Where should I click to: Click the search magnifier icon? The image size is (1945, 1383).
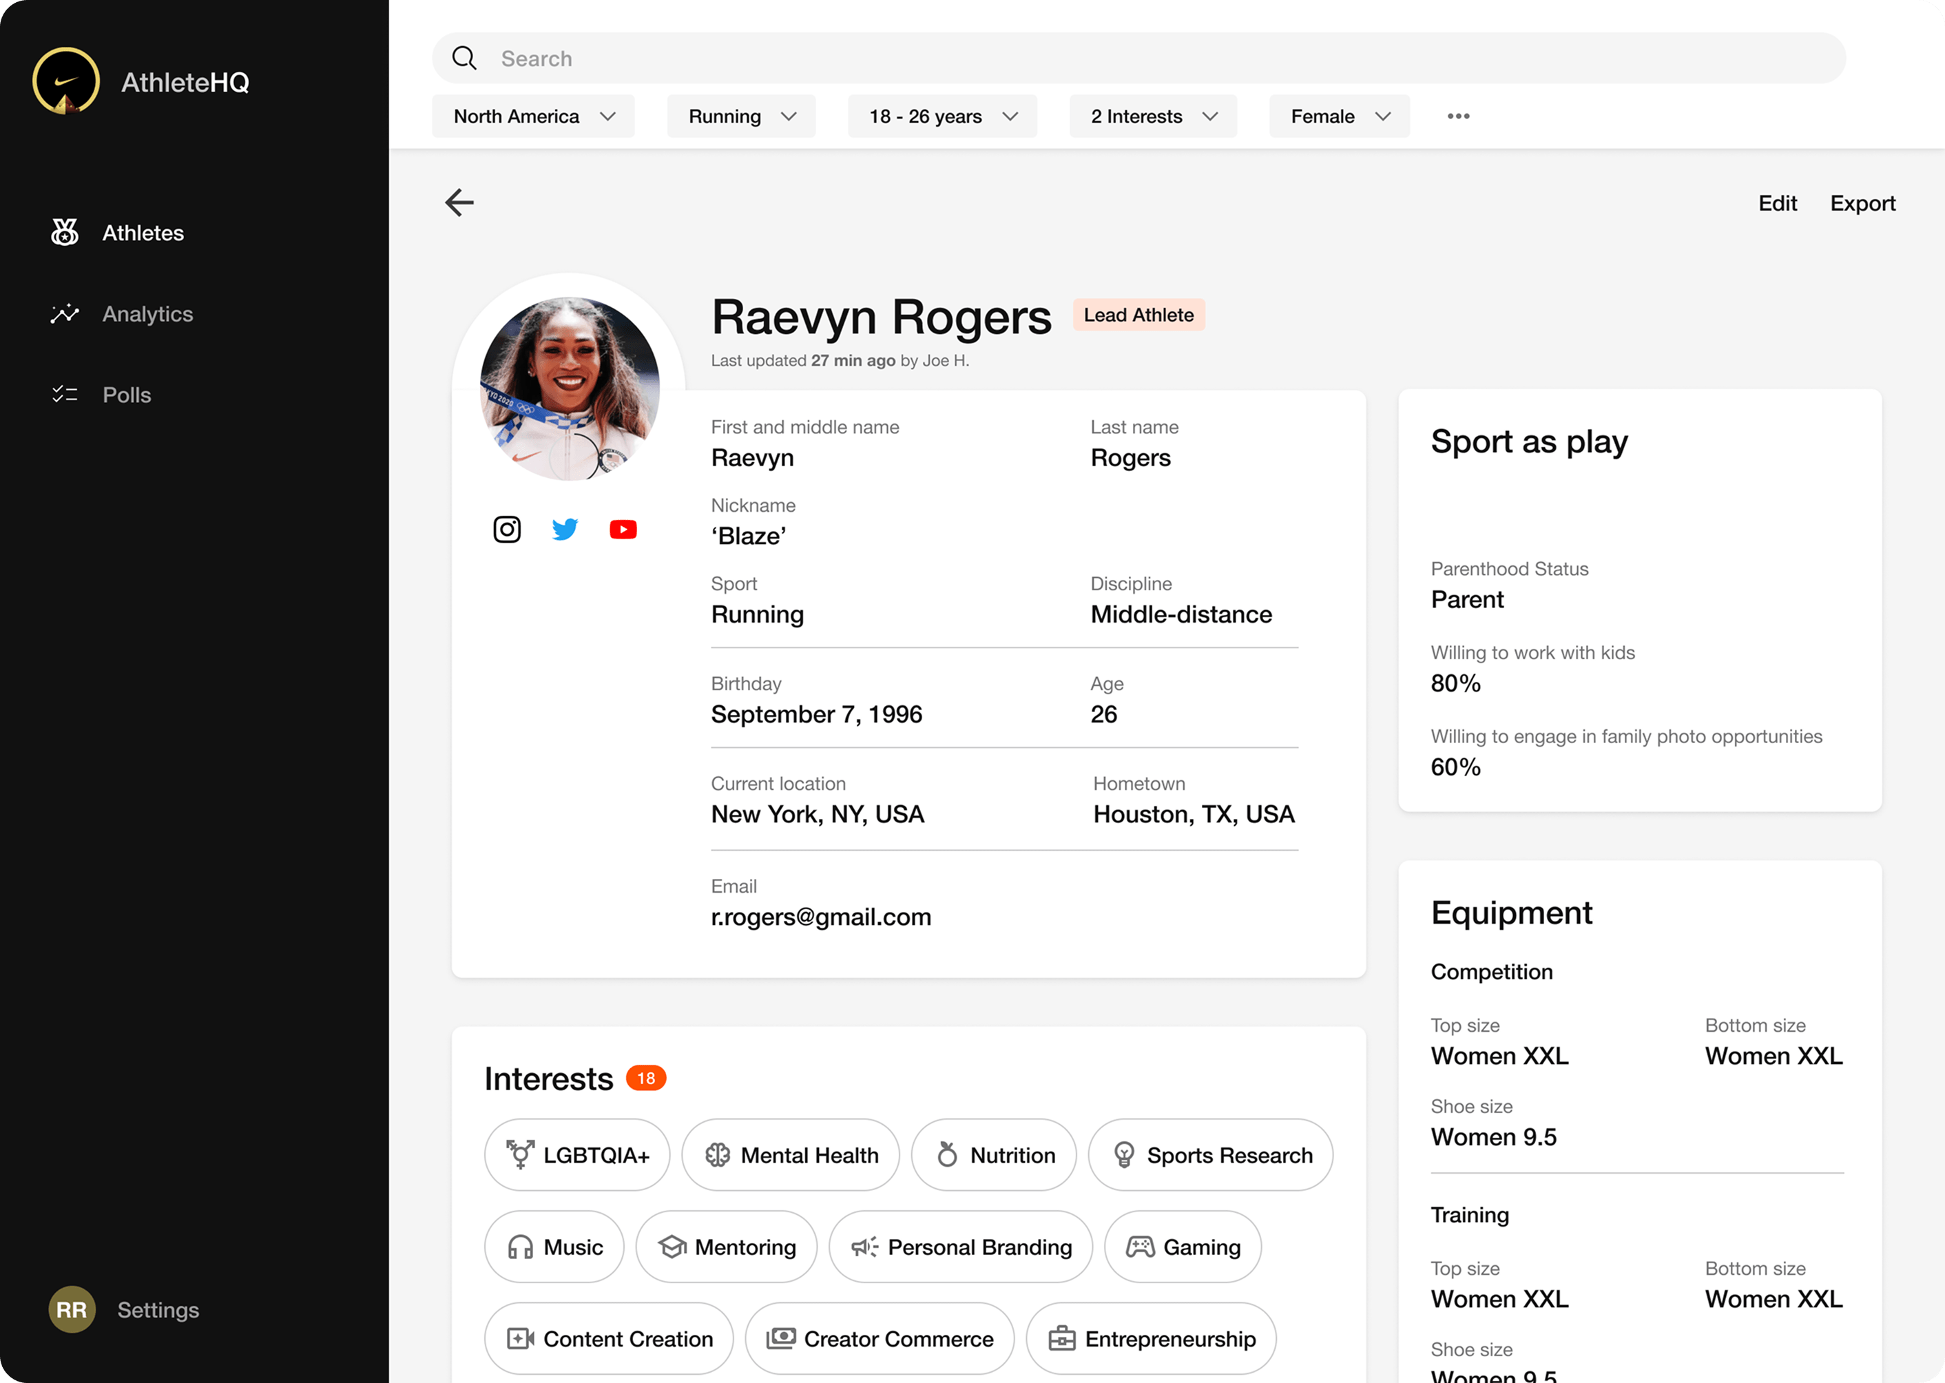(464, 58)
